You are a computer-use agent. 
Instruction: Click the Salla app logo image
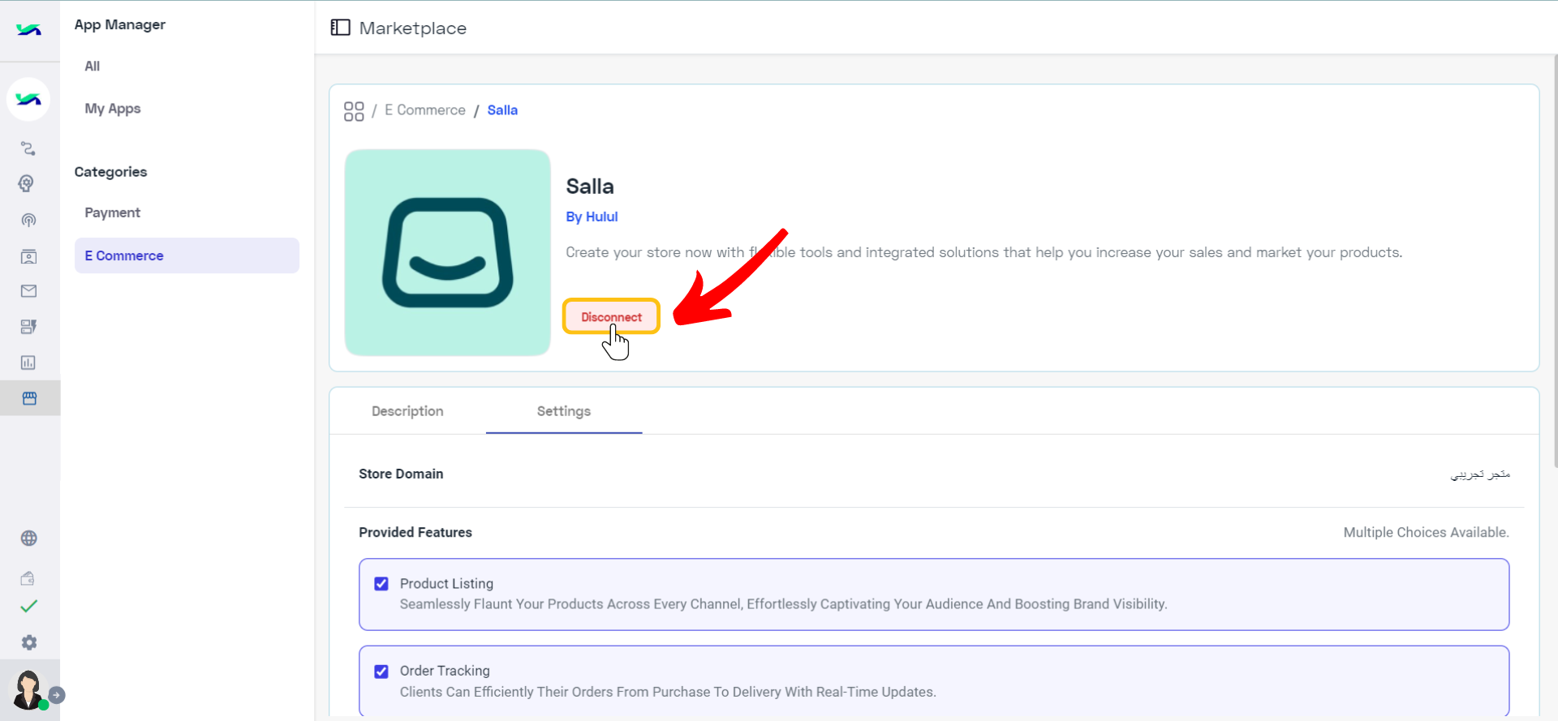[447, 252]
